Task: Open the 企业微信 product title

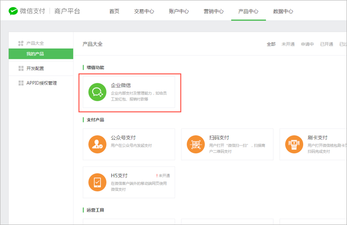Action: (x=121, y=85)
